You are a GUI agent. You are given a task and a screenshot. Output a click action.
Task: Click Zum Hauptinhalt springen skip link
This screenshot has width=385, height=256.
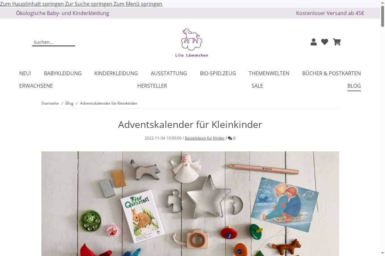[32, 4]
